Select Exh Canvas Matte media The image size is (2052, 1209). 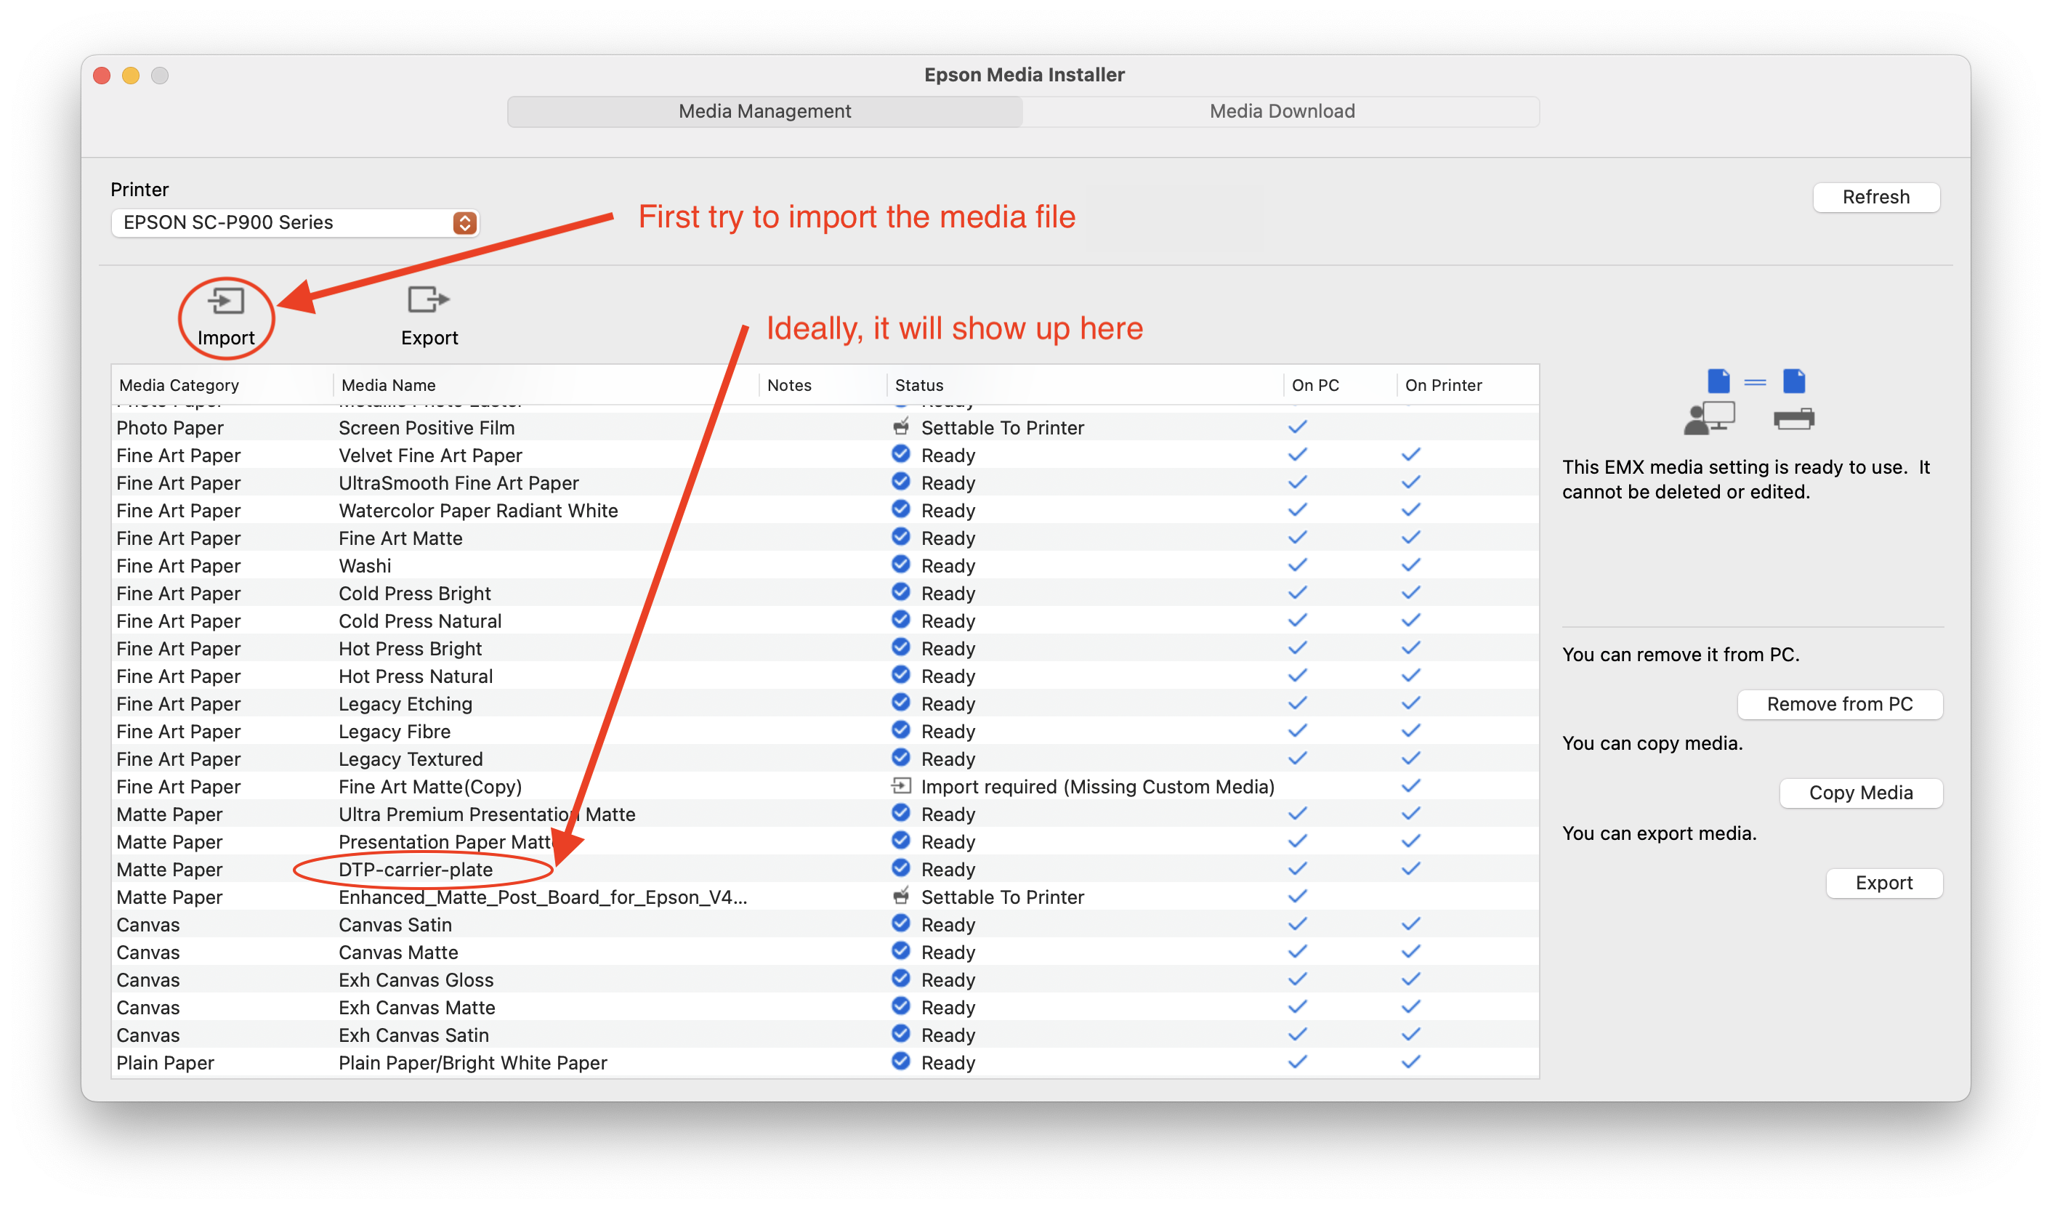825,1008
